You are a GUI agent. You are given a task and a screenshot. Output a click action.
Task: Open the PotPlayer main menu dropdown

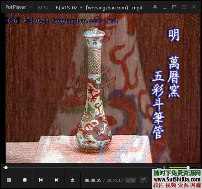18,7
